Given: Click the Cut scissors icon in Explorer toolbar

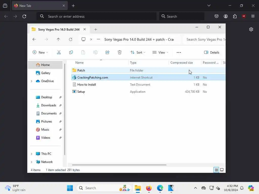Looking at the screenshot, I should [59, 53].
